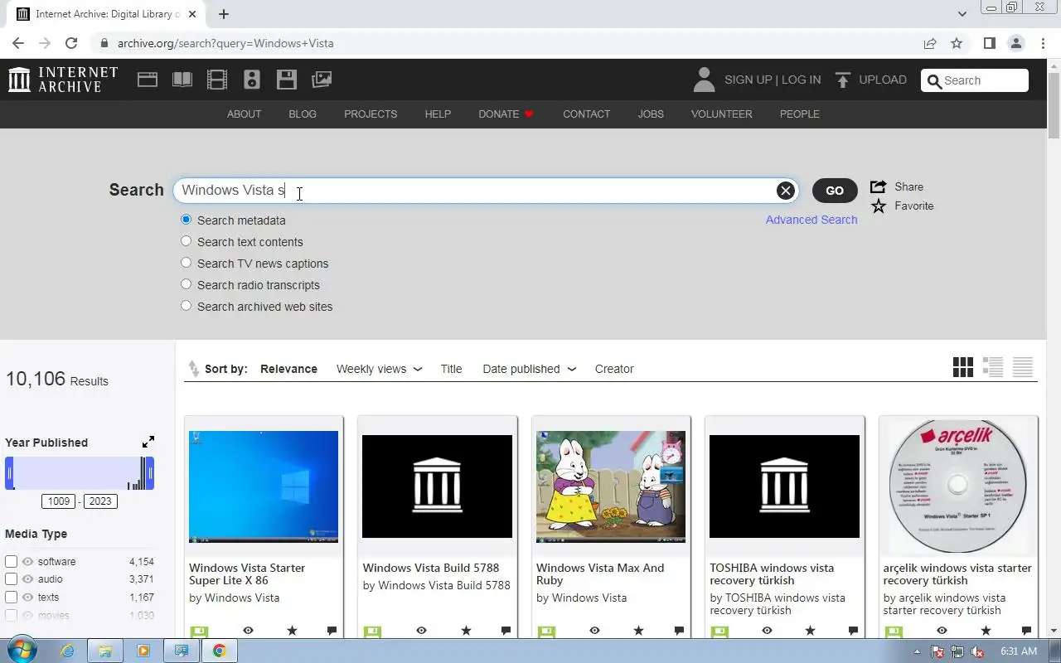Open the Images icon in top bar

pos(322,80)
